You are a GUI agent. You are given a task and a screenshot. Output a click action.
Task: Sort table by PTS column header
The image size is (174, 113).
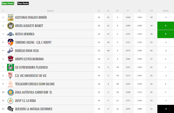coord(151,11)
